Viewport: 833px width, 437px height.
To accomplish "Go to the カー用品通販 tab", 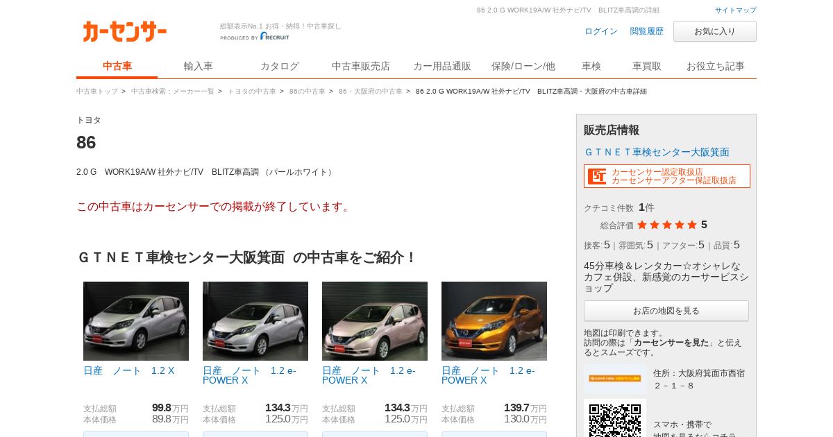I will pos(442,67).
